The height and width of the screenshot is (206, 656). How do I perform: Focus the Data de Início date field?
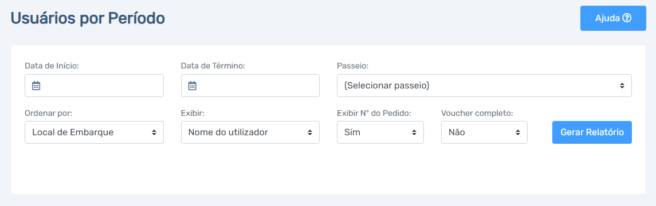click(94, 86)
